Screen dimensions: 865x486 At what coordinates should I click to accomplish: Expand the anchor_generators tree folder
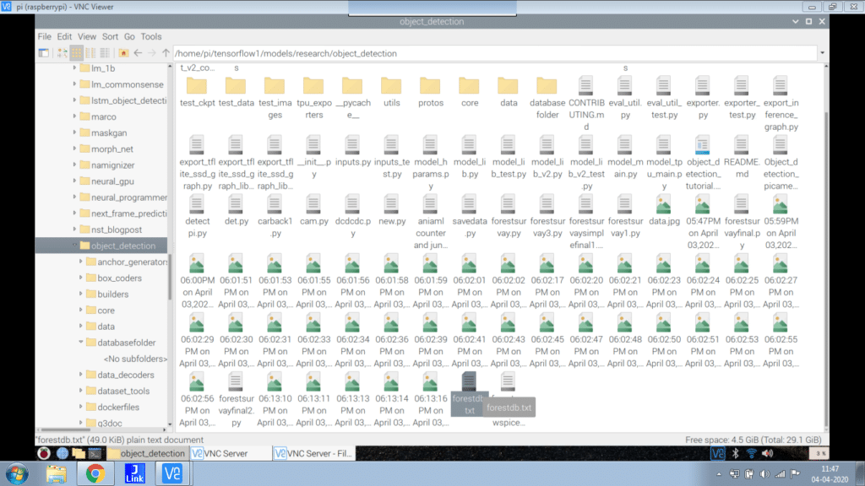pyautogui.click(x=80, y=262)
